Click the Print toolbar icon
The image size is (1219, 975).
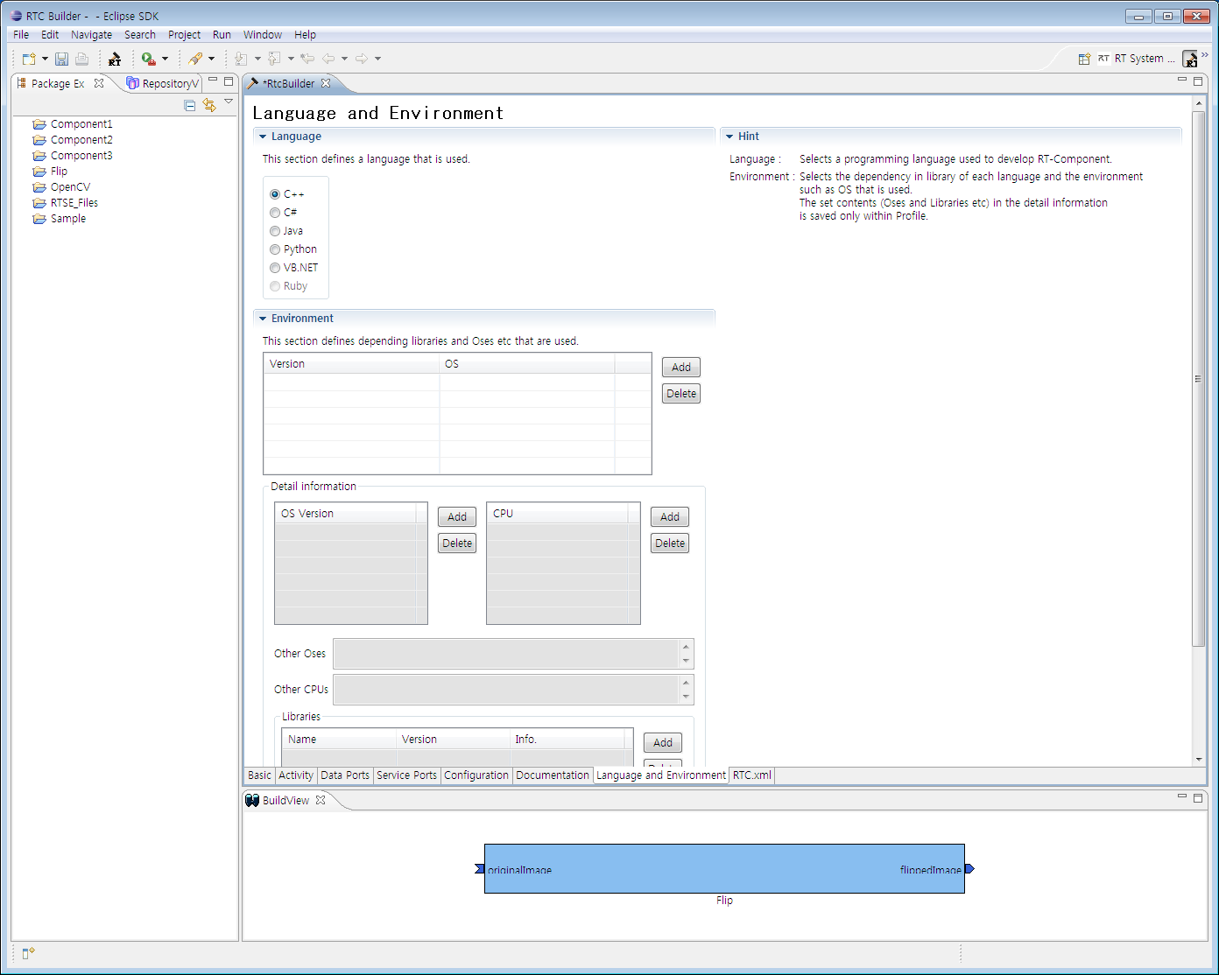(81, 59)
